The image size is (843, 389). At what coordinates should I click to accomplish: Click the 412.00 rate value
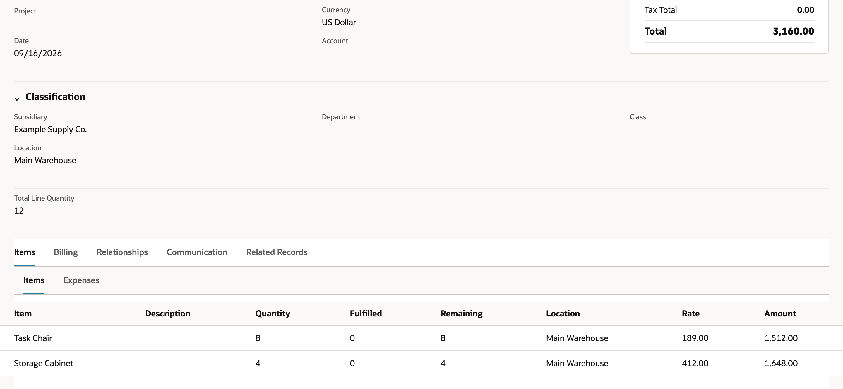(695, 363)
